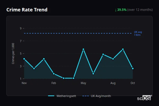Select the November data point
159x106 pixels.
click(x=24, y=59)
